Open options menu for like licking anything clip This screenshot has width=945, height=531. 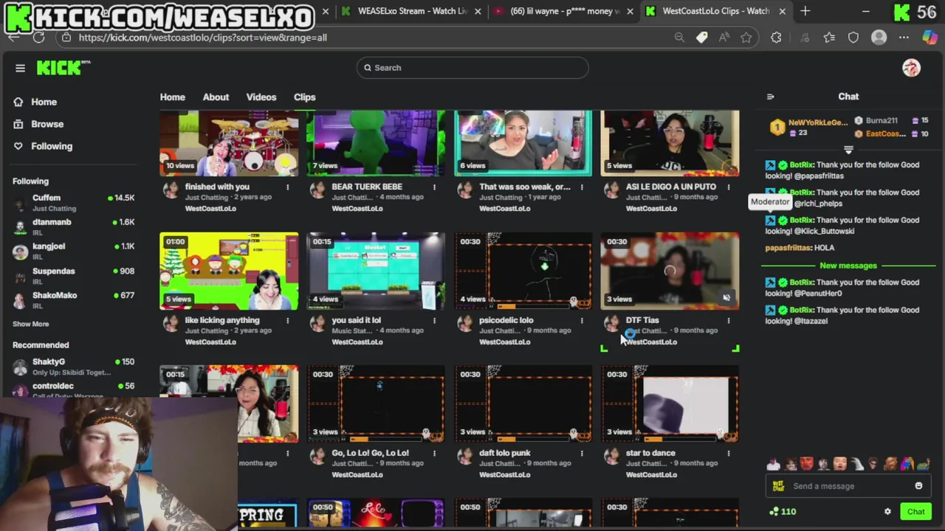(x=288, y=321)
